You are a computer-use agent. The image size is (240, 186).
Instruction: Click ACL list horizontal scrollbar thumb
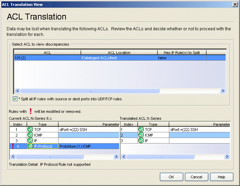click(90, 91)
